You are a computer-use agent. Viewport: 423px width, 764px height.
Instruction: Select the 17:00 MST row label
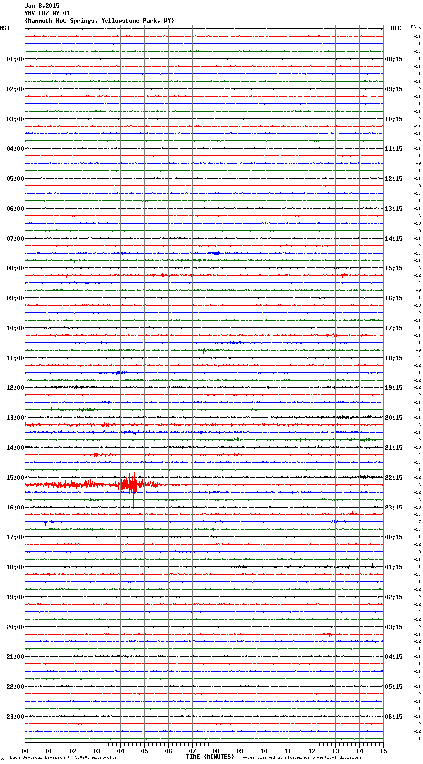15,537
